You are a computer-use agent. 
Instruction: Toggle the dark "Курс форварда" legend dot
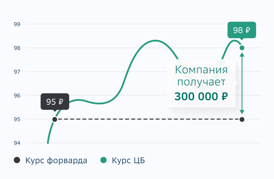coord(17,160)
